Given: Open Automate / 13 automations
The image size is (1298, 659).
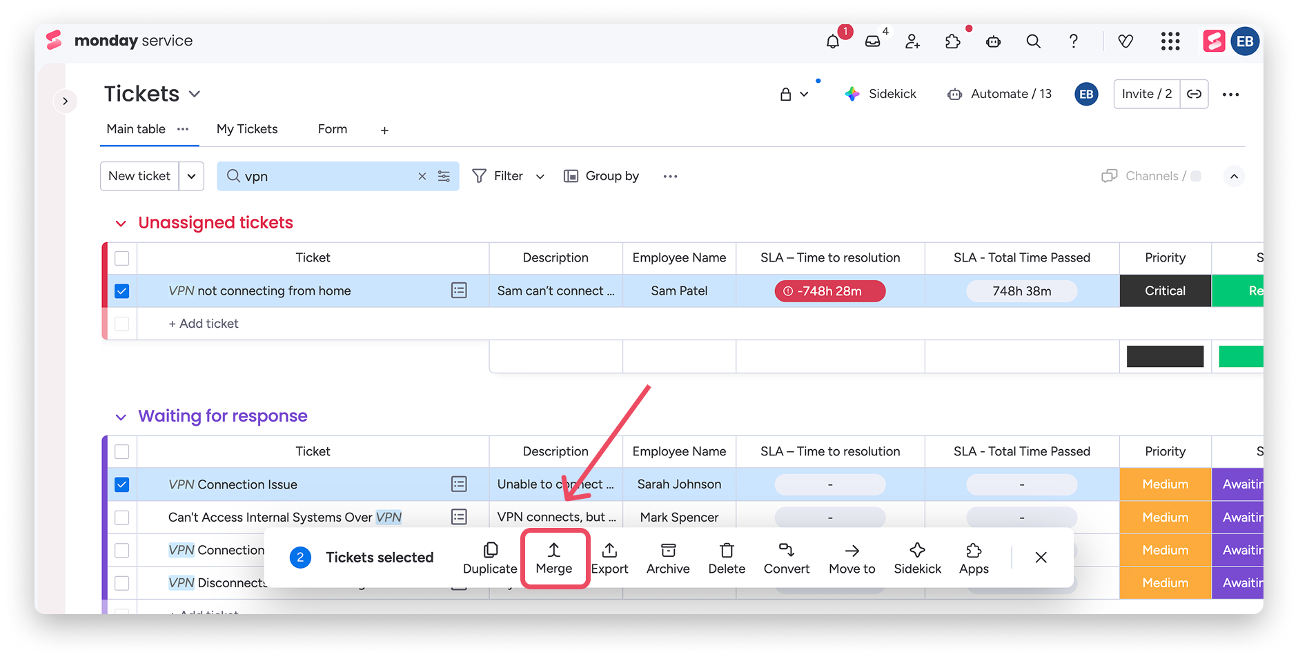Looking at the screenshot, I should pos(999,94).
